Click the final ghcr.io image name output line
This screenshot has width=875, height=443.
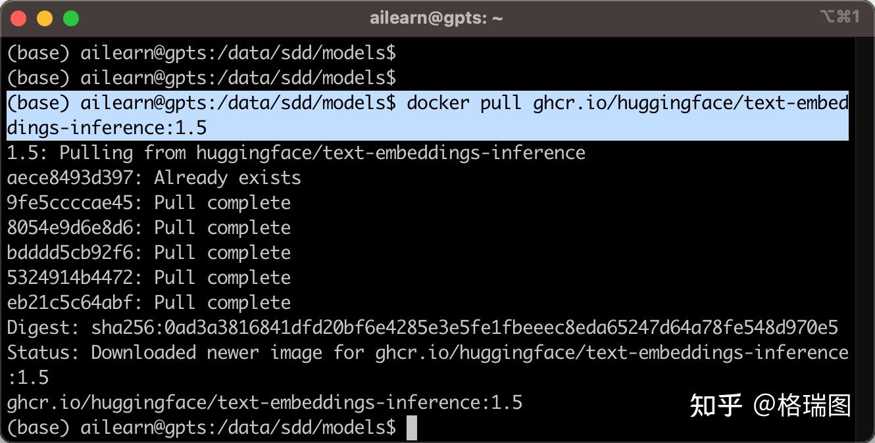point(264,402)
